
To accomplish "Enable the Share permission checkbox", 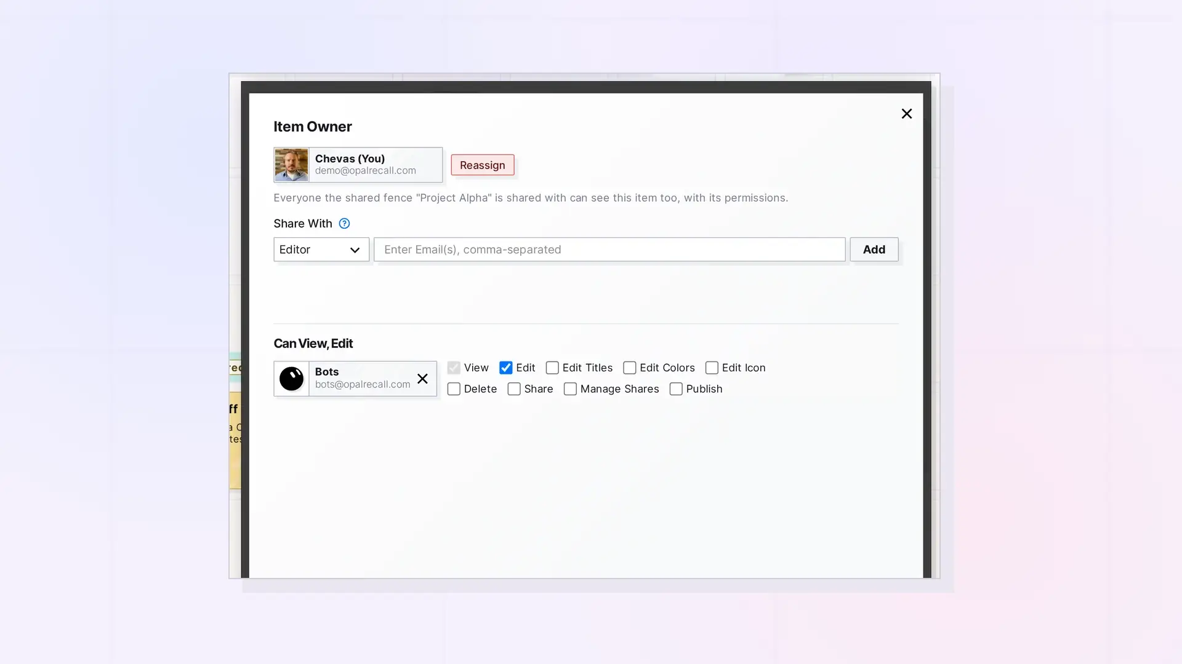I will click(x=514, y=389).
